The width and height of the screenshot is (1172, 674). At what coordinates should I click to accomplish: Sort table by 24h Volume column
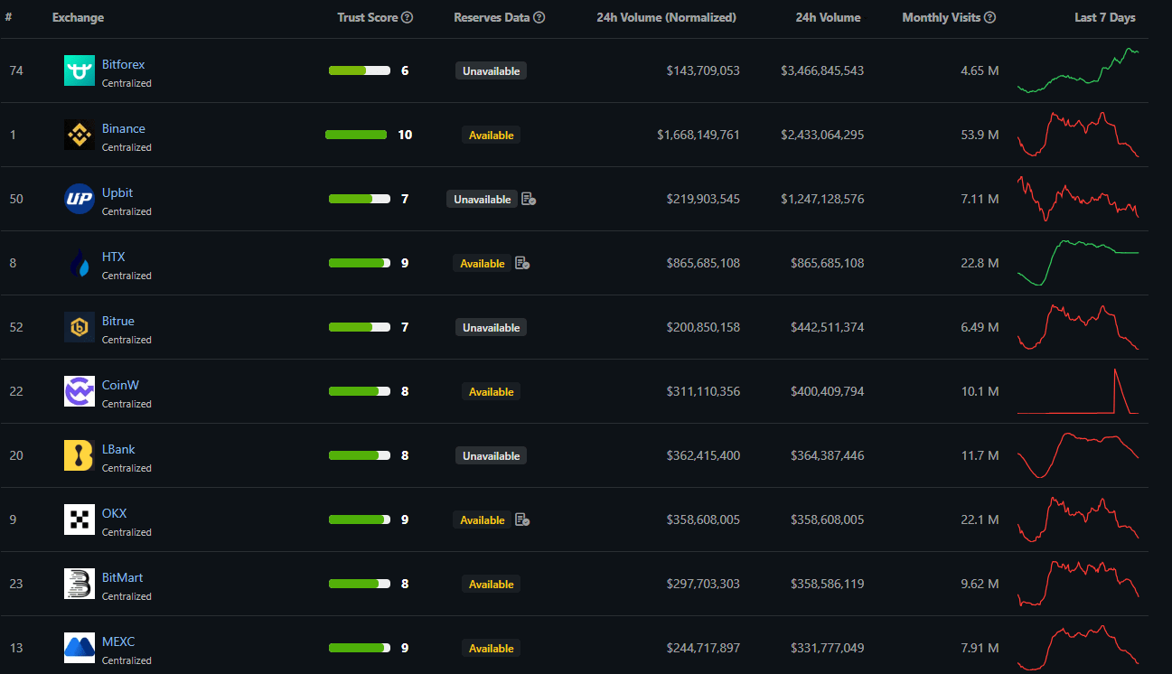click(x=828, y=17)
